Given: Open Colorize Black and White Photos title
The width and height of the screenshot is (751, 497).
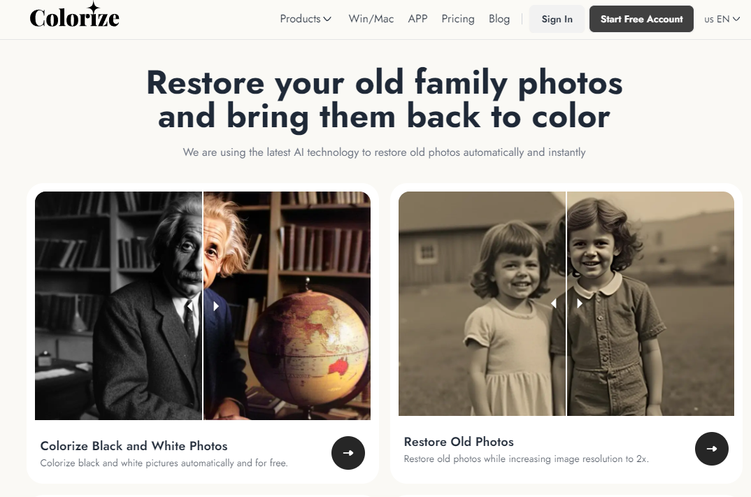Looking at the screenshot, I should 134,446.
